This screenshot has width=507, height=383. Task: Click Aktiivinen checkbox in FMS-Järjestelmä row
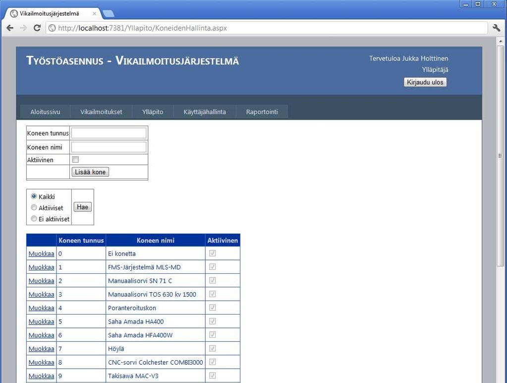tap(213, 267)
